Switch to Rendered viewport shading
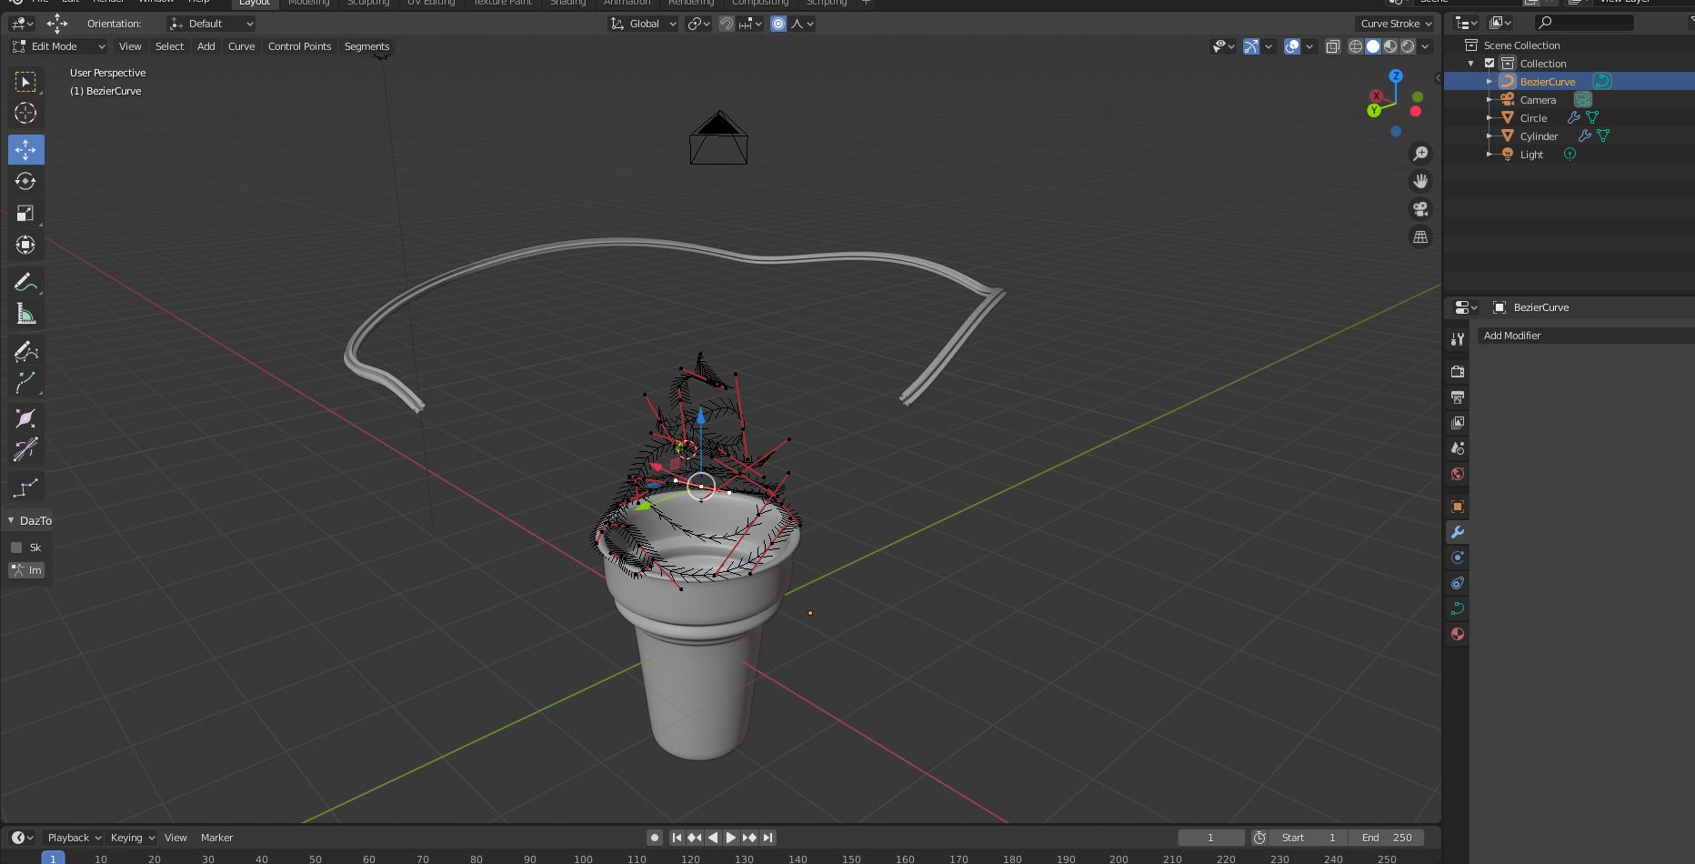Image resolution: width=1695 pixels, height=864 pixels. click(1408, 46)
